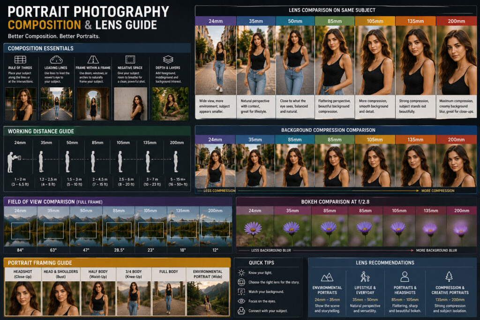Click the 12° field of view value
480x320 pixels.
[x=216, y=250]
